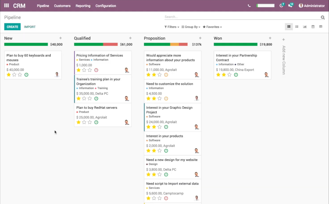Set second priority star on Pricing Information of Services
Screen dimensions: 329x204
click(84, 70)
